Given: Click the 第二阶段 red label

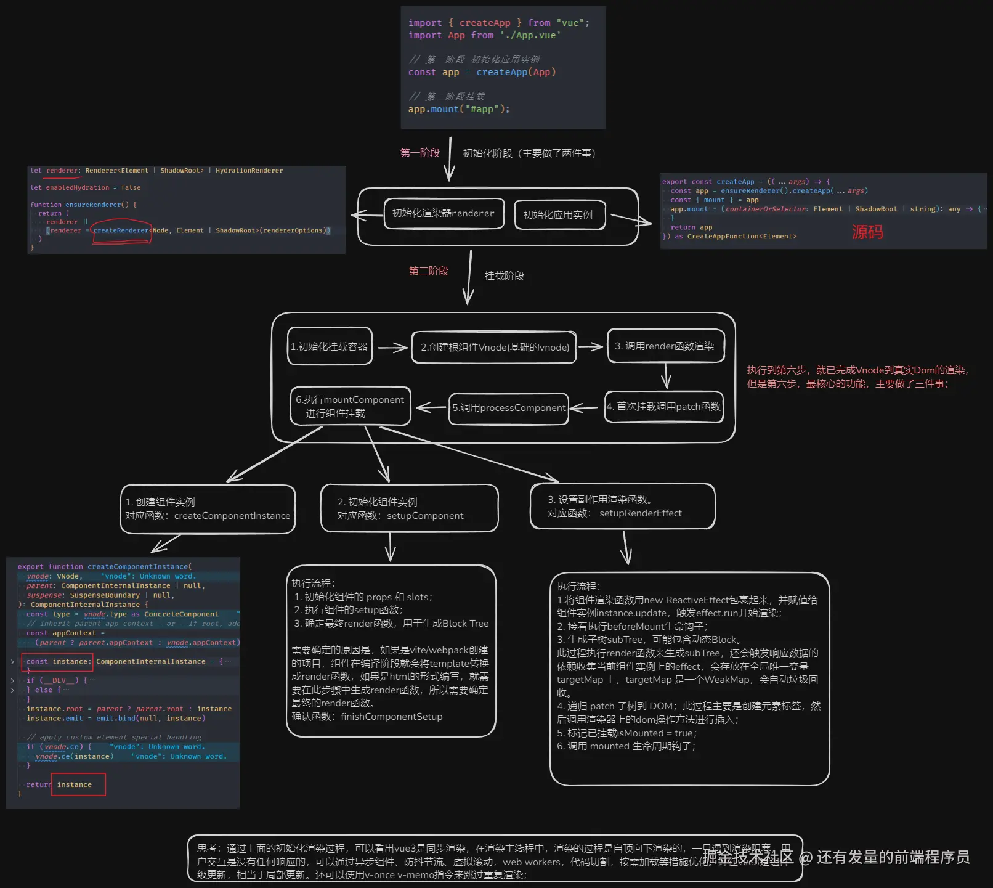Looking at the screenshot, I should [x=429, y=271].
